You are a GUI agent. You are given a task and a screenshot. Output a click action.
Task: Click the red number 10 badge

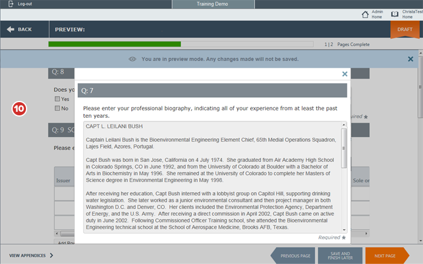click(19, 109)
